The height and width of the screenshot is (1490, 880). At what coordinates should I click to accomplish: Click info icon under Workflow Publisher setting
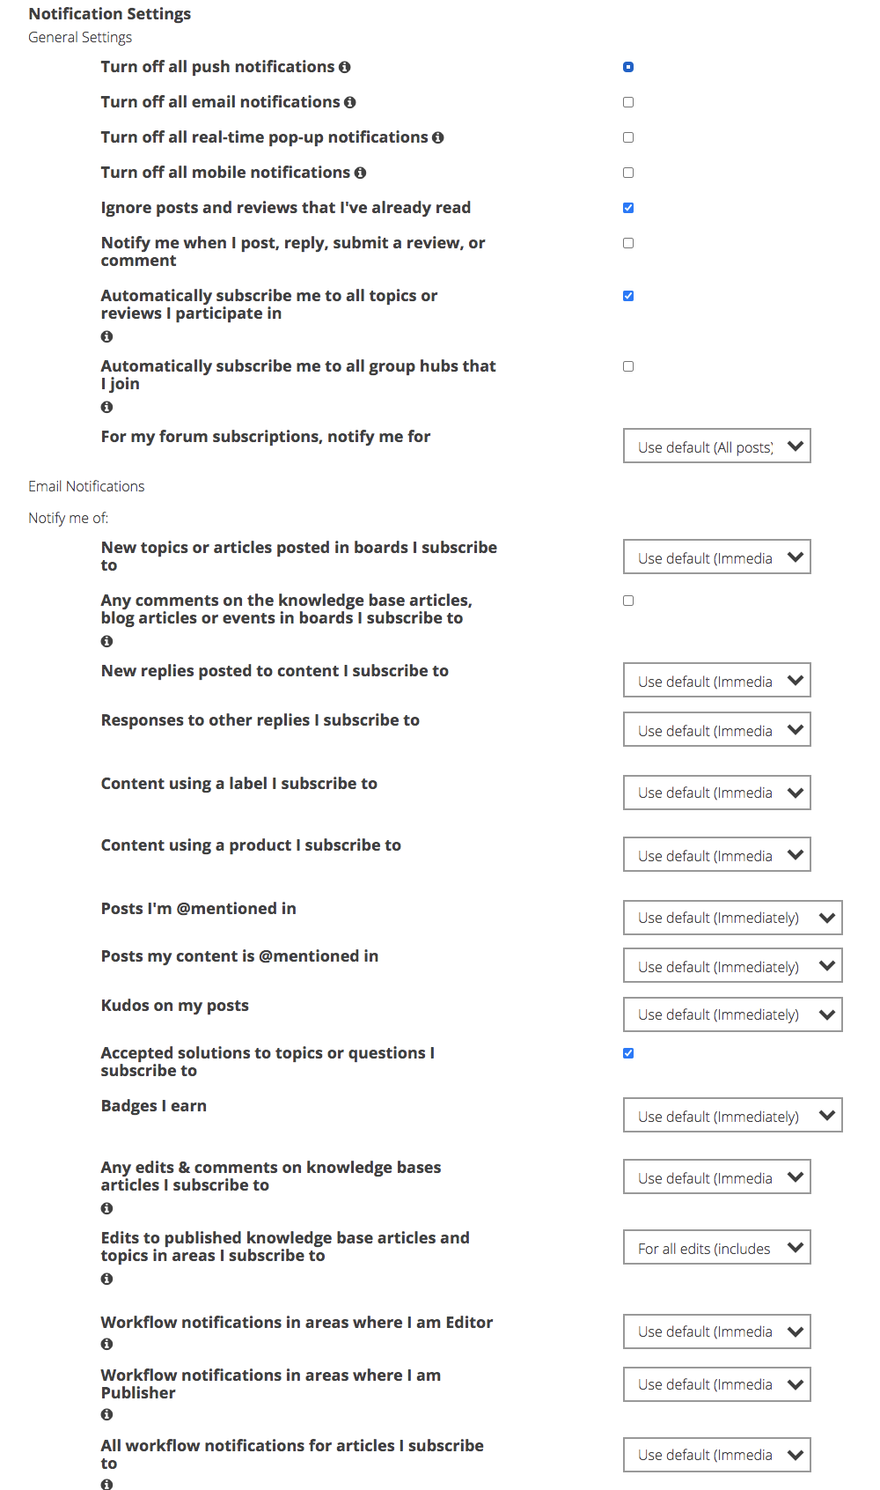coord(107,1414)
